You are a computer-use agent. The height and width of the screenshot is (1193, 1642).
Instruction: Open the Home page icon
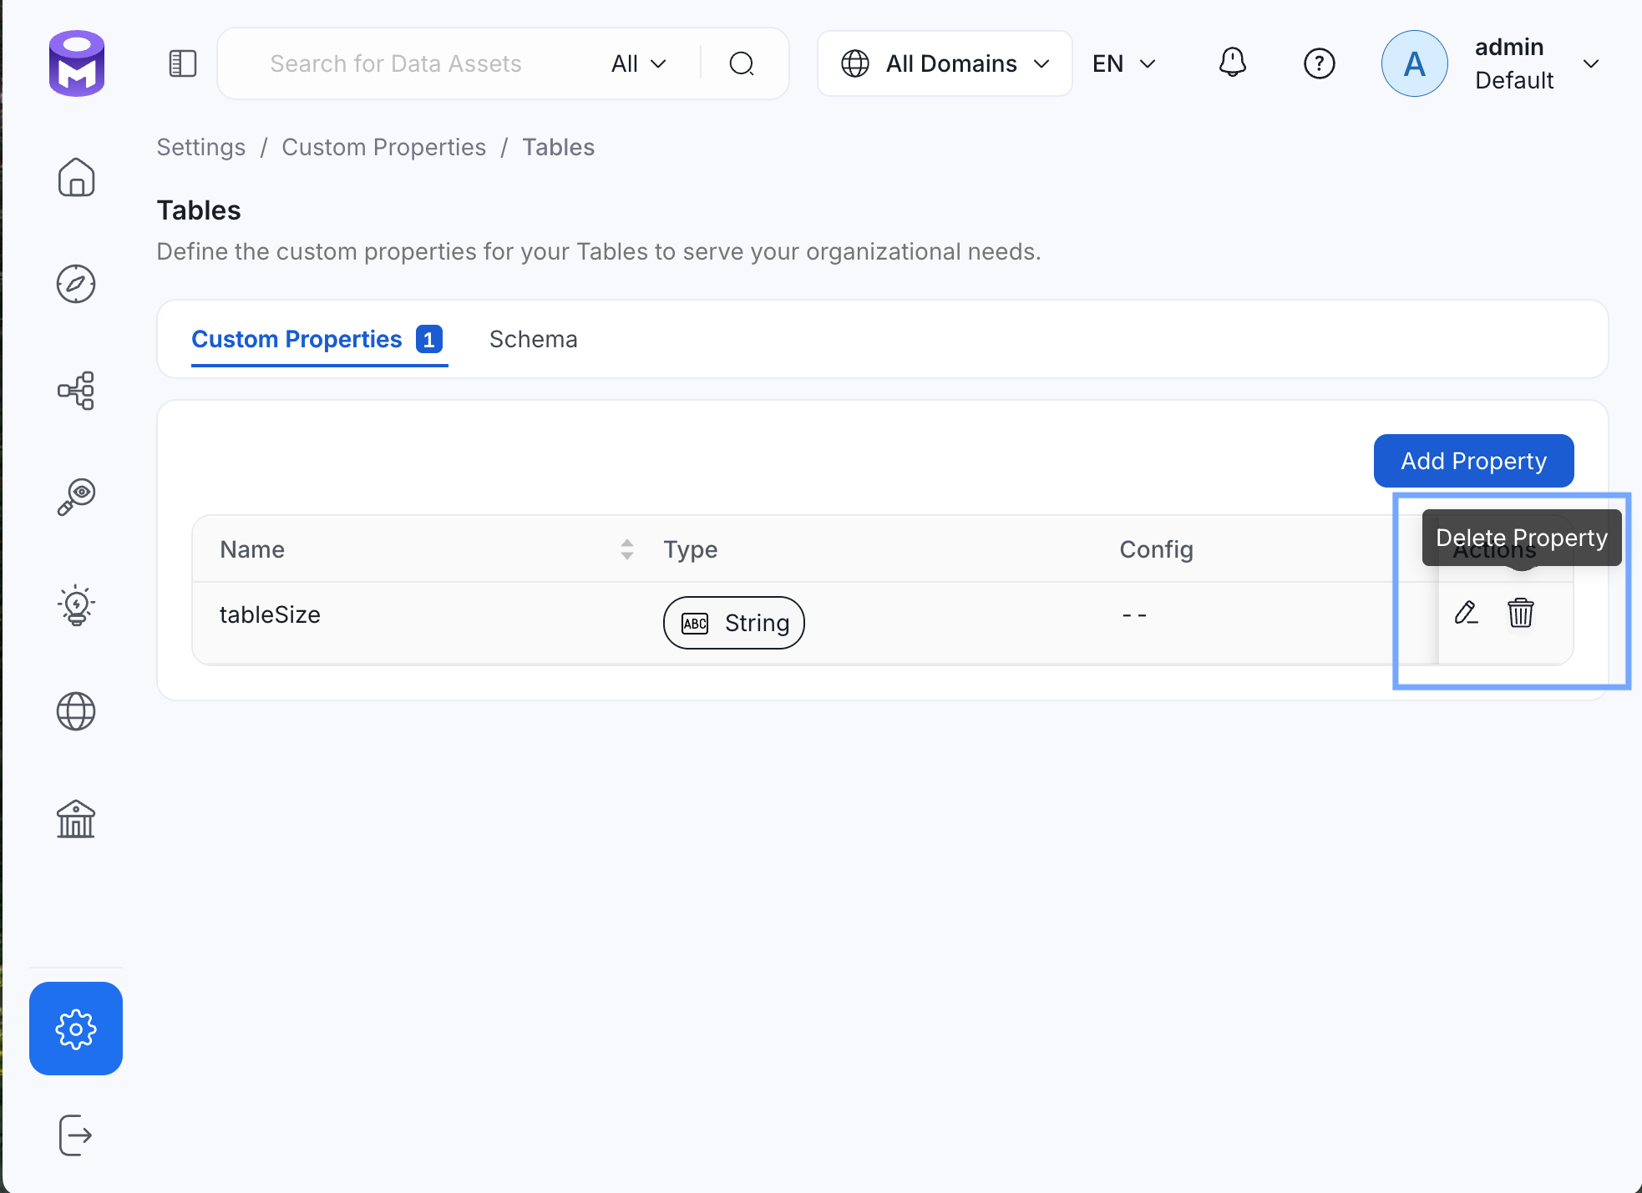[76, 177]
